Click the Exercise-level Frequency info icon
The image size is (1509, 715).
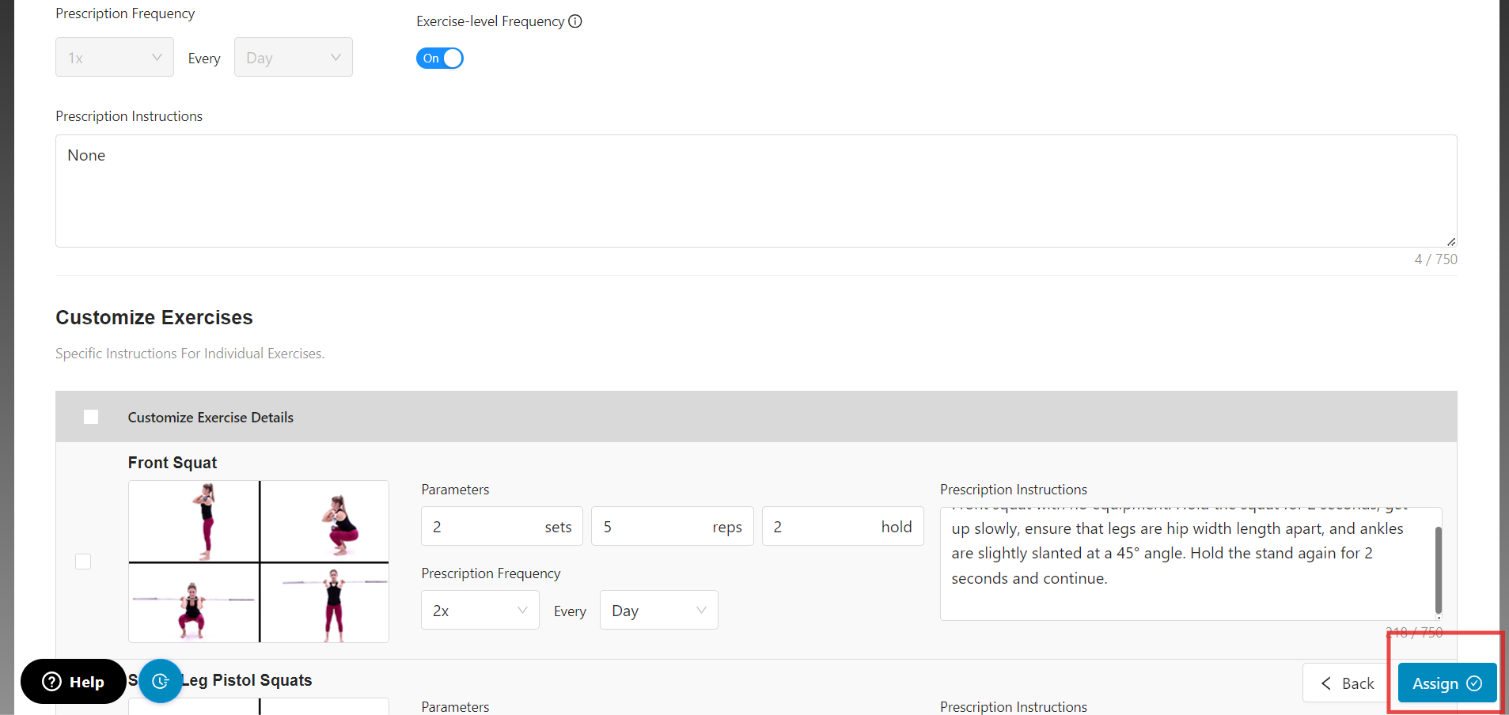pos(575,21)
